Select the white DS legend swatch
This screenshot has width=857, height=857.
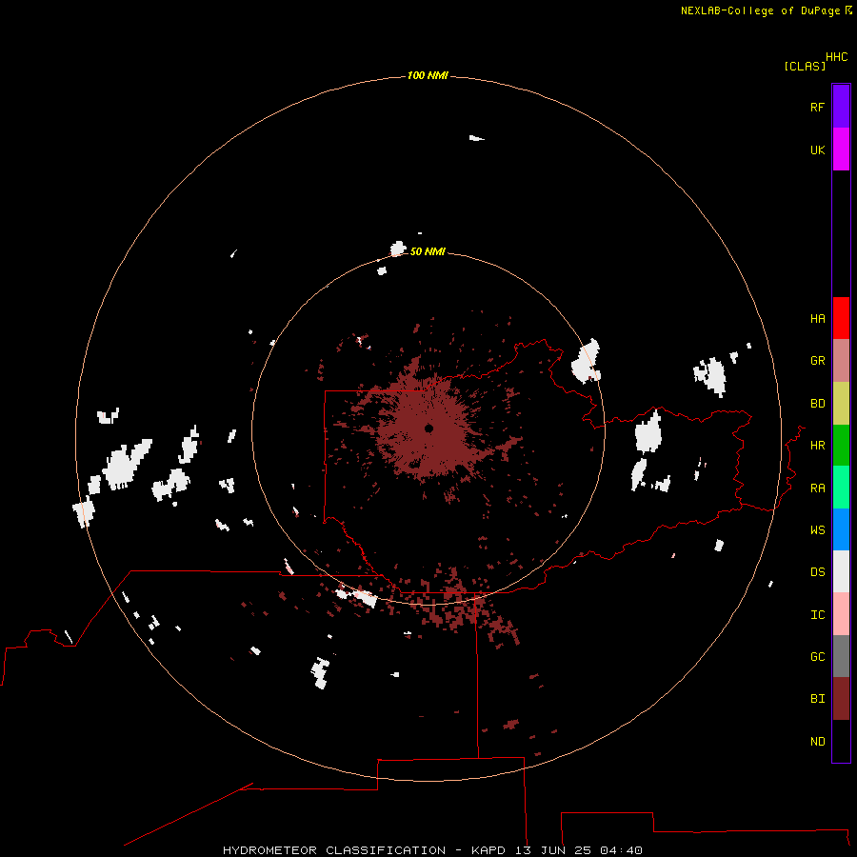click(x=841, y=571)
